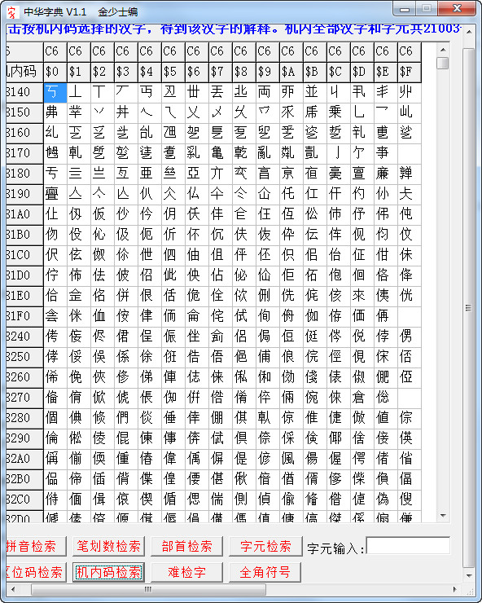Image resolution: width=482 pixels, height=603 pixels.
Task: Click the horizontal scrollbar thumb
Action: tap(148, 589)
